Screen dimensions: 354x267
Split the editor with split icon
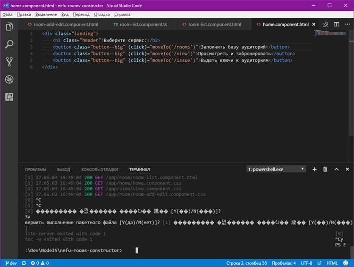tap(337, 25)
